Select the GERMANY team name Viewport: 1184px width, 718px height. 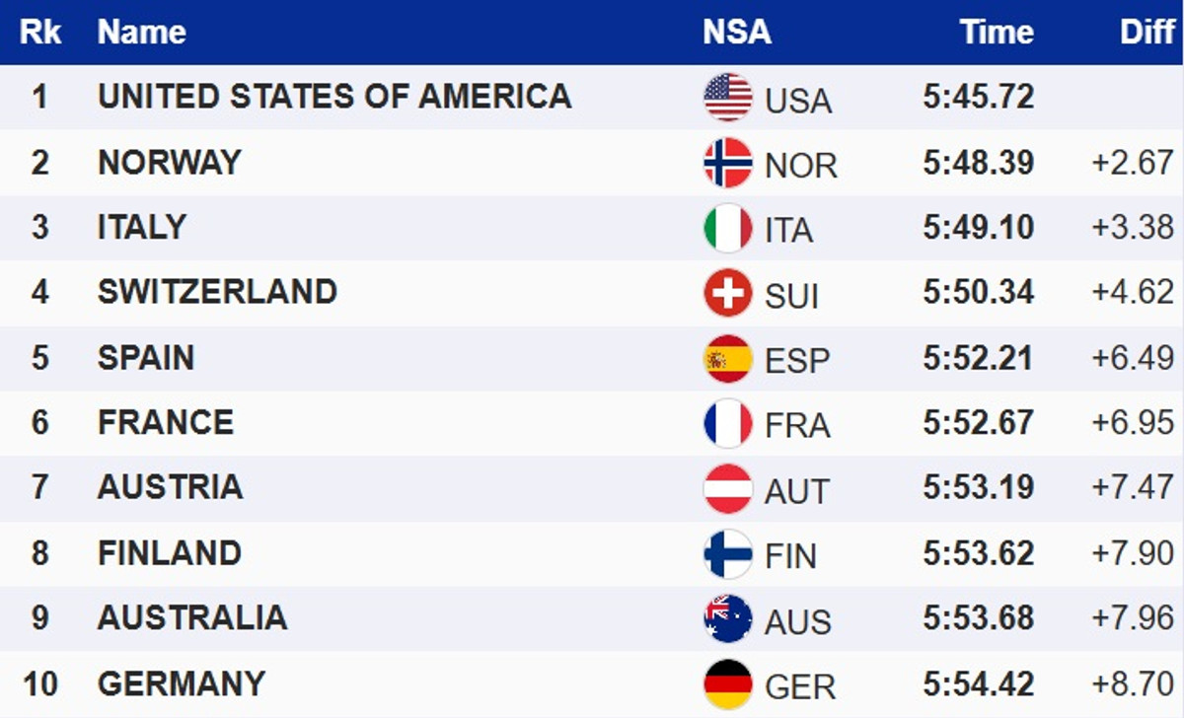[x=182, y=682]
